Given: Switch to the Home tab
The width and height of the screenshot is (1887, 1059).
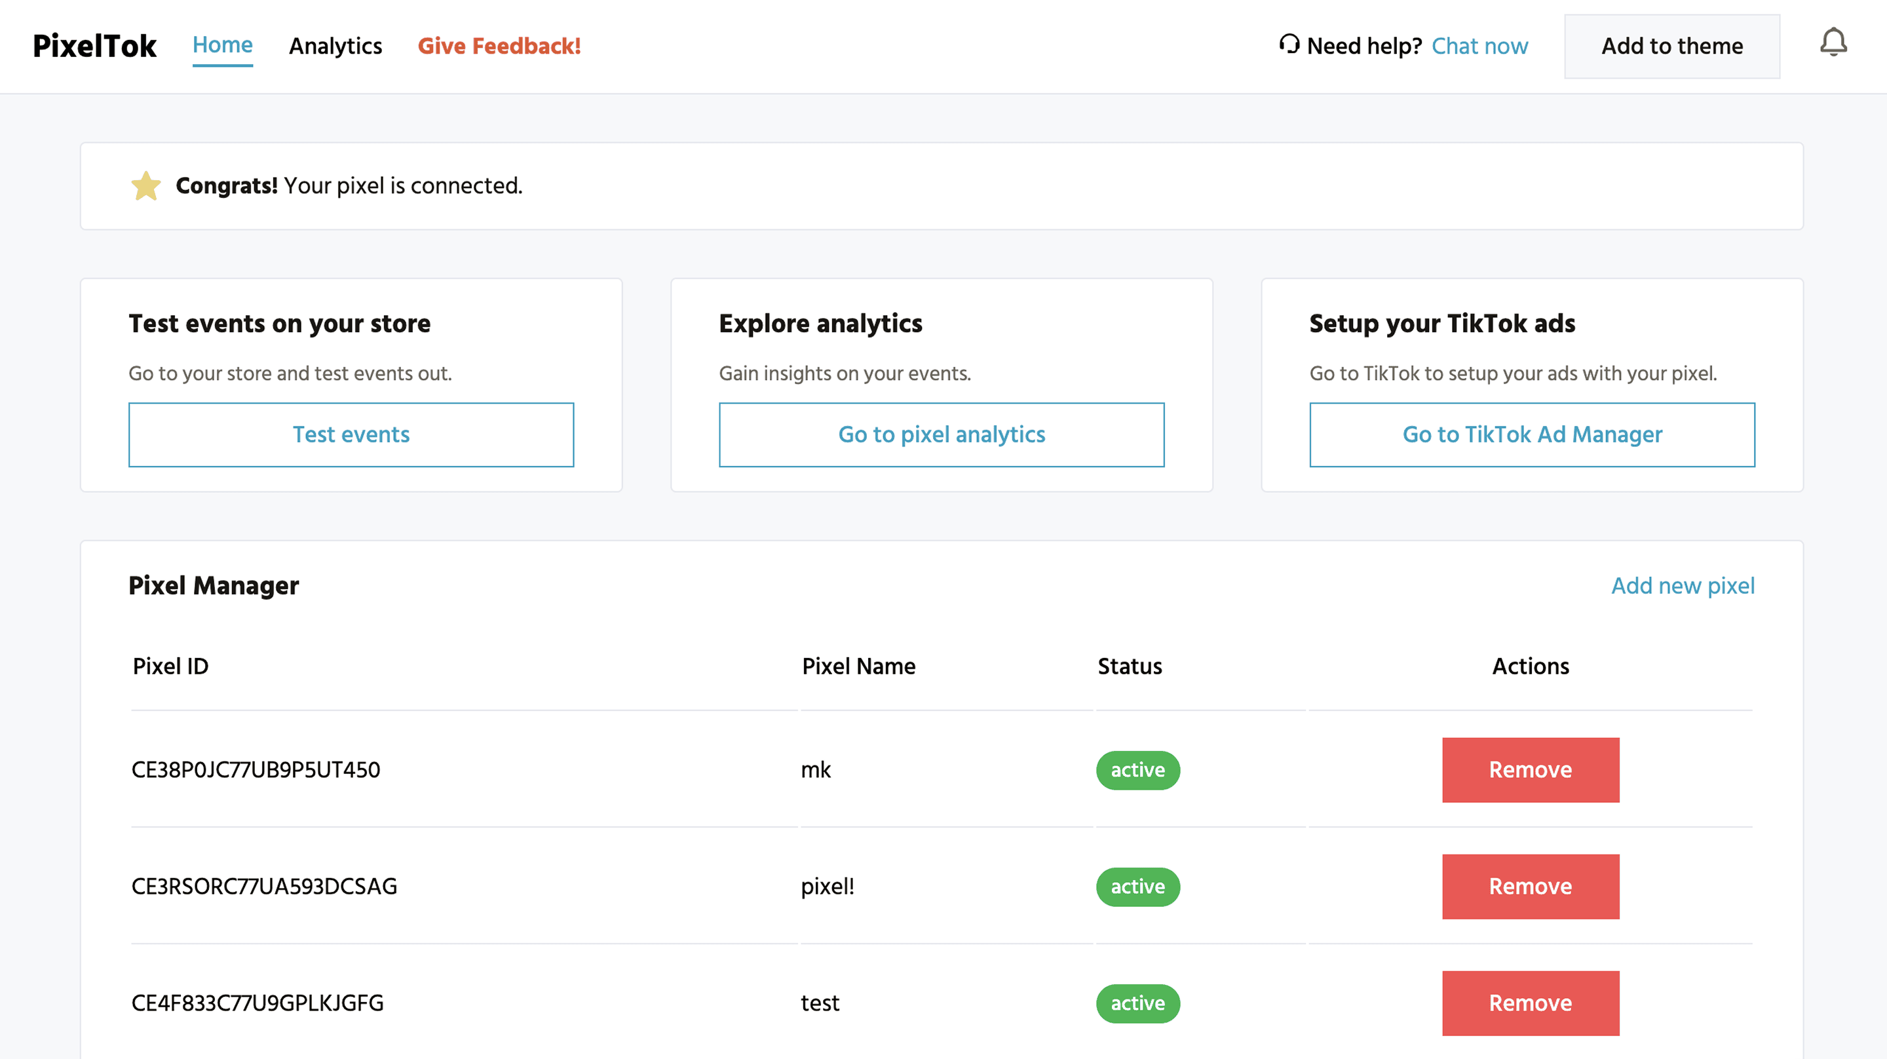Looking at the screenshot, I should pyautogui.click(x=223, y=45).
